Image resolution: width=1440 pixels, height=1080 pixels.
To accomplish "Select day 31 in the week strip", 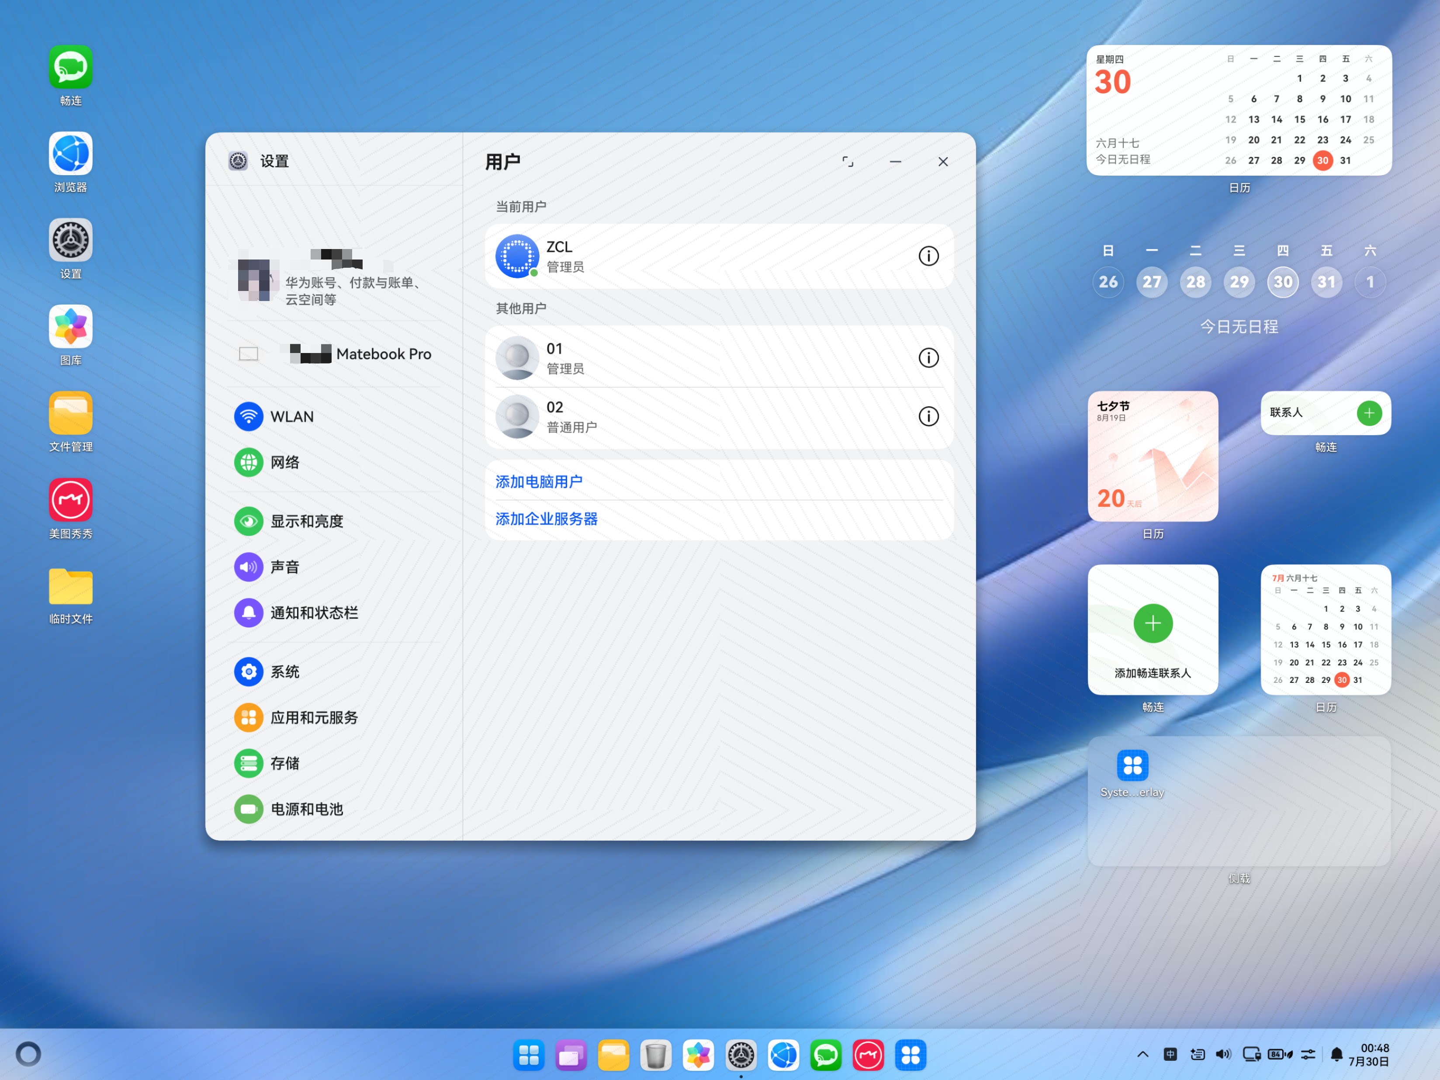I will pos(1326,282).
